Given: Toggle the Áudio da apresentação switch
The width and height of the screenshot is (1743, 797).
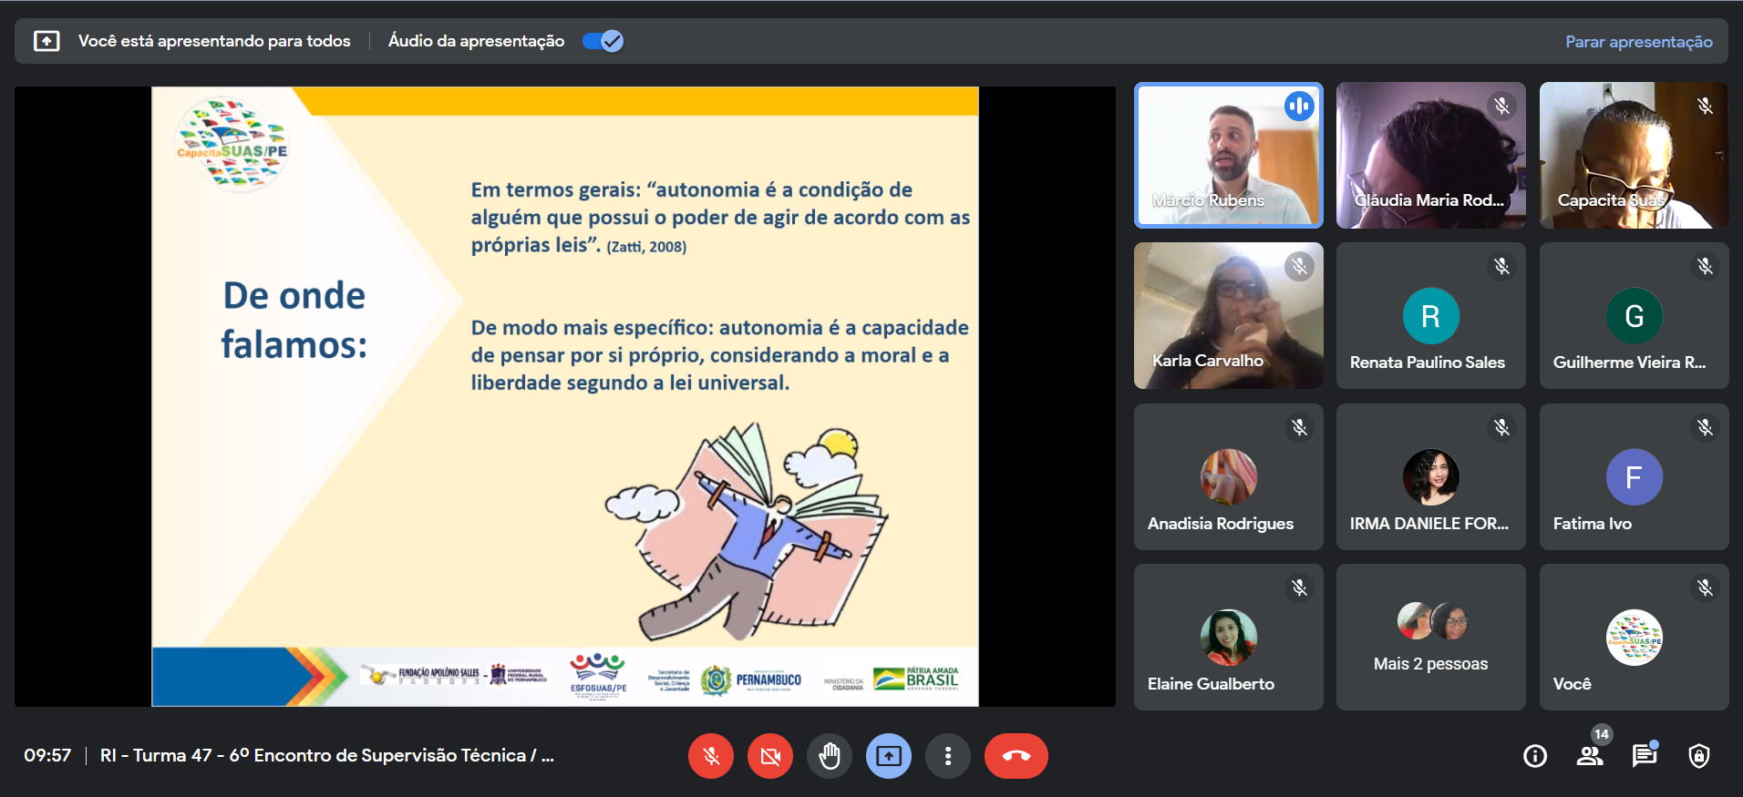Looking at the screenshot, I should 603,41.
